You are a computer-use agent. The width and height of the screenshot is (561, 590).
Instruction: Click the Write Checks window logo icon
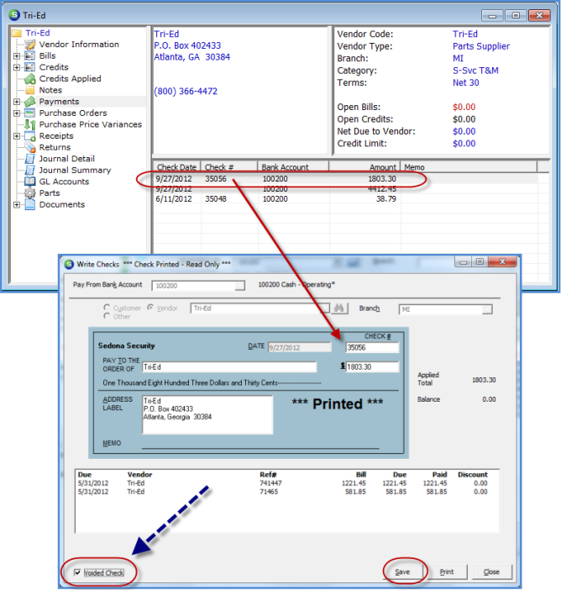pyautogui.click(x=69, y=264)
